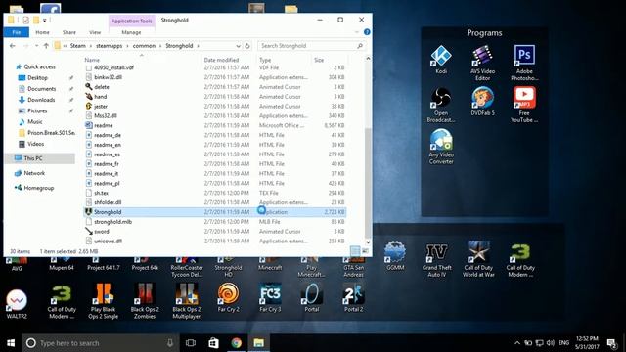Open the Task View button
This screenshot has width=626, height=352.
click(191, 343)
